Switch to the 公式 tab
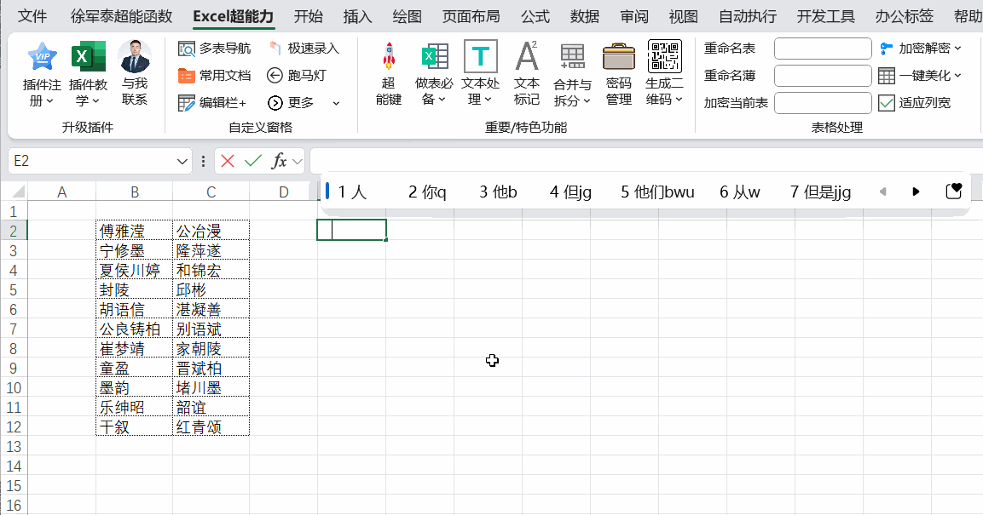Viewport: 983px width, 515px height. (x=535, y=16)
